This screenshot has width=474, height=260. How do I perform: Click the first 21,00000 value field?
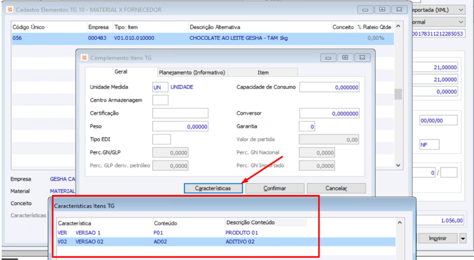point(435,68)
